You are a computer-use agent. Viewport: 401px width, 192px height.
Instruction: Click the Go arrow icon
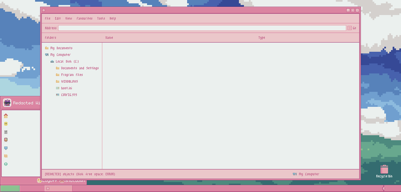coord(350,28)
